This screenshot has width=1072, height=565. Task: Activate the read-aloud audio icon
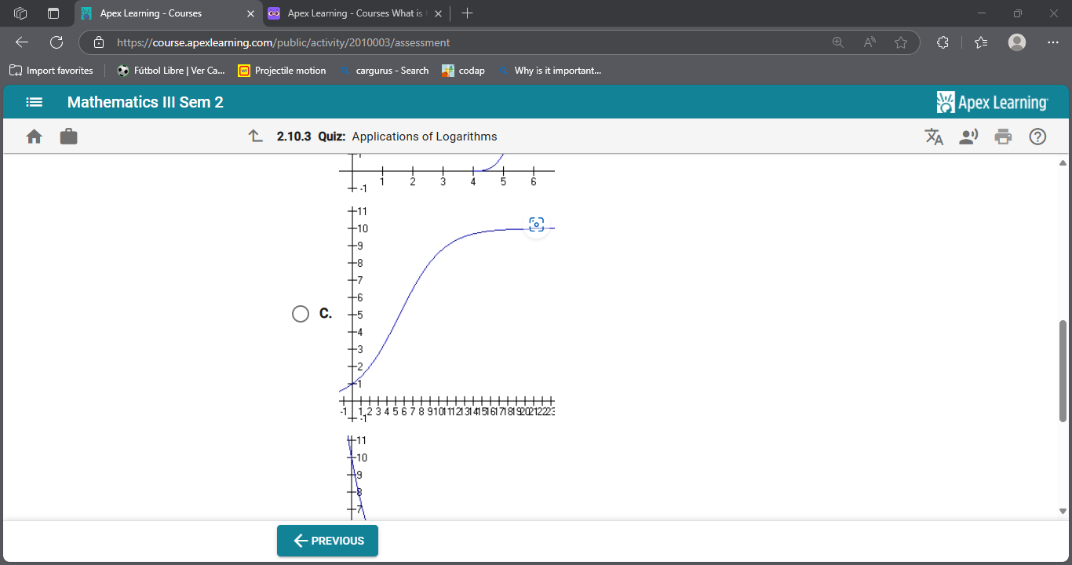tap(968, 137)
